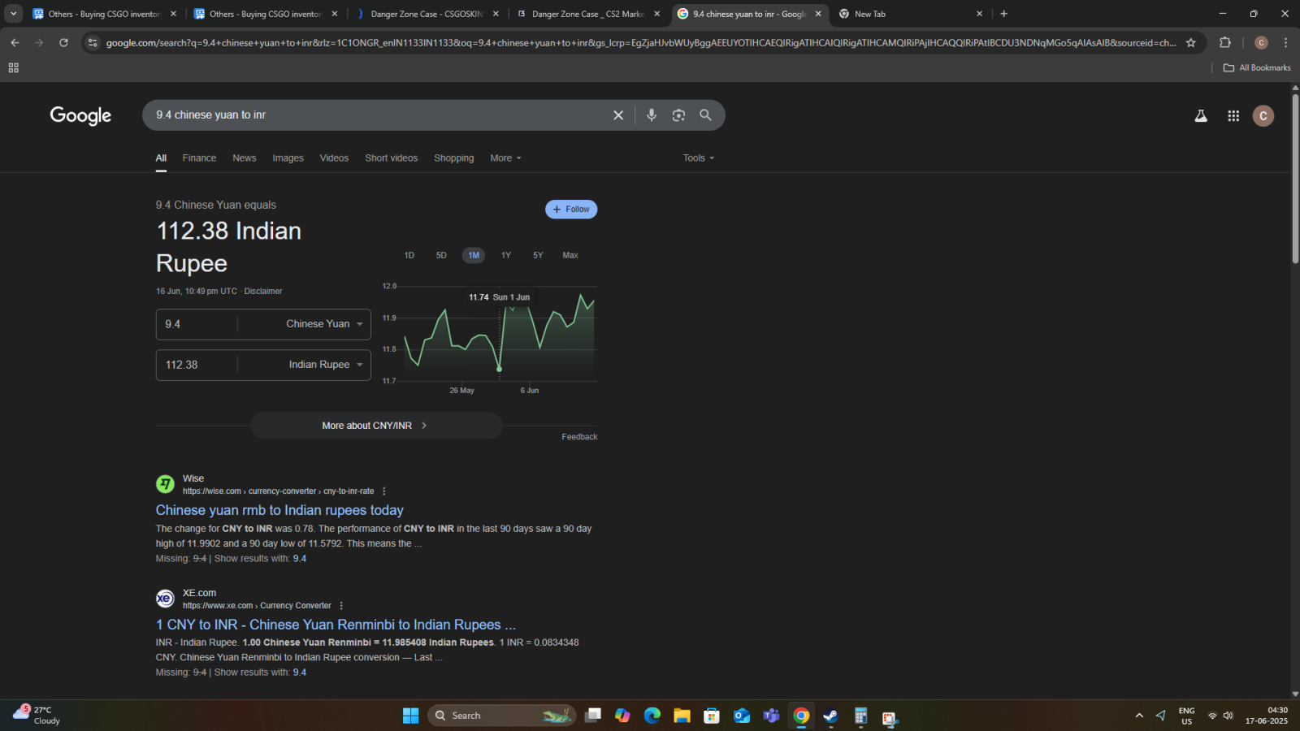Switch to the Images results tab
This screenshot has height=731, width=1300.
[288, 158]
